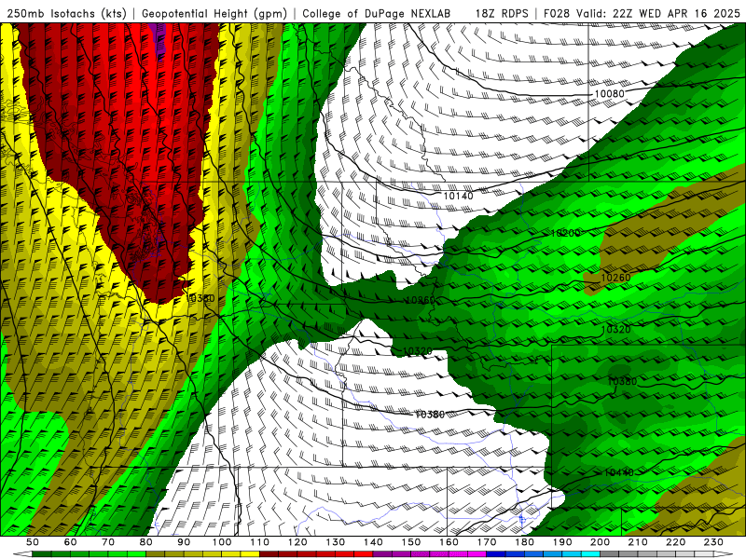Screen dimensions: 746x559
Task: Select the 50 value on the color scale
Action: (33, 542)
